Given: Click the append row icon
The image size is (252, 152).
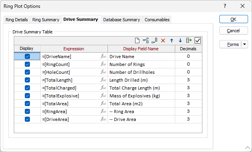Looking at the screenshot, I should pyautogui.click(x=154, y=40).
